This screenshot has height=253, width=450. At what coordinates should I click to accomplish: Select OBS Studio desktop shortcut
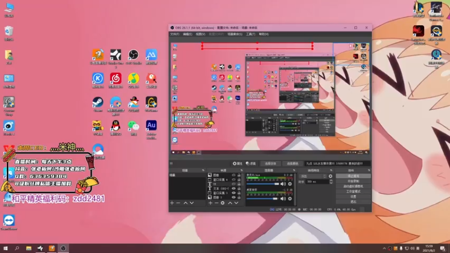(x=133, y=57)
